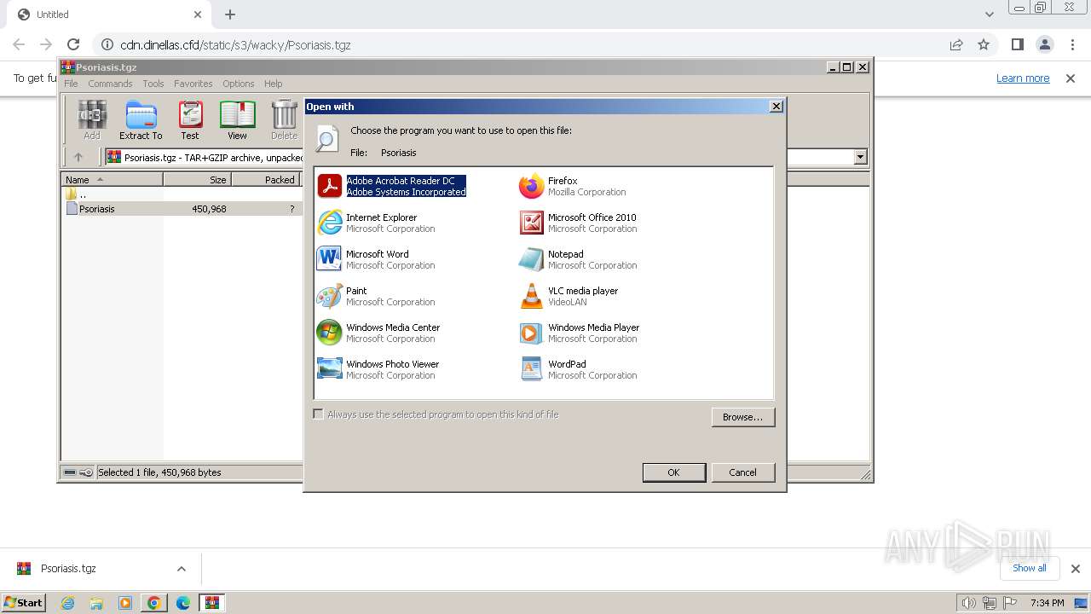
Task: Open Chrome three-dot menu
Action: (1073, 44)
